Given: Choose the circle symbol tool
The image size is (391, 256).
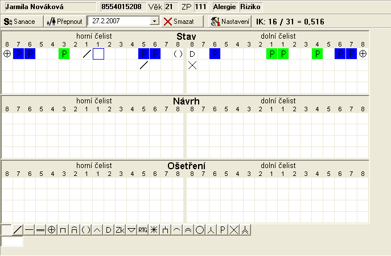Looking at the screenshot, I should coord(200,230).
